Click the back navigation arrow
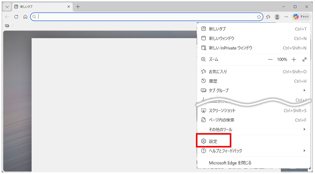The image size is (315, 174). click(7, 17)
